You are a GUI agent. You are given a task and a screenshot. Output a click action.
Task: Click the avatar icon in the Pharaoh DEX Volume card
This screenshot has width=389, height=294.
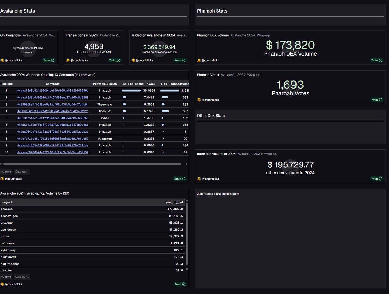coord(199,60)
